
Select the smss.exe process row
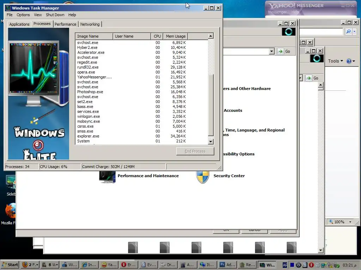coord(142,131)
